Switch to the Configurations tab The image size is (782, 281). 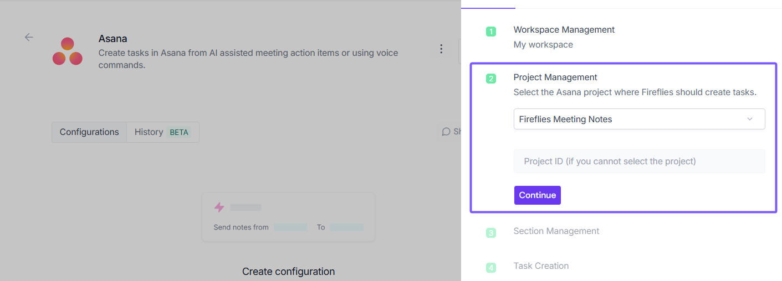click(89, 132)
